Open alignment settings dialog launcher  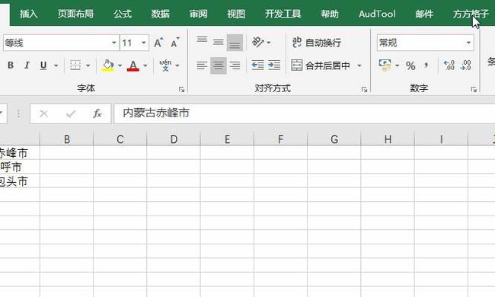(x=364, y=90)
